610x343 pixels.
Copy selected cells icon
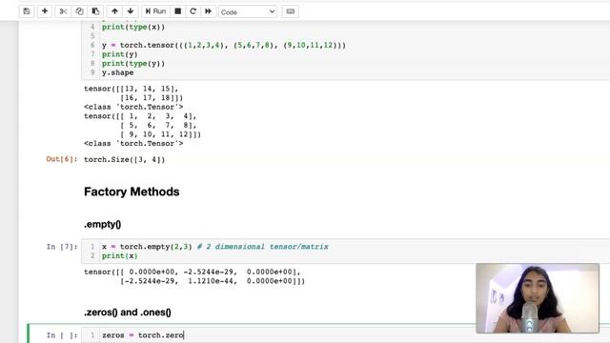point(79,11)
